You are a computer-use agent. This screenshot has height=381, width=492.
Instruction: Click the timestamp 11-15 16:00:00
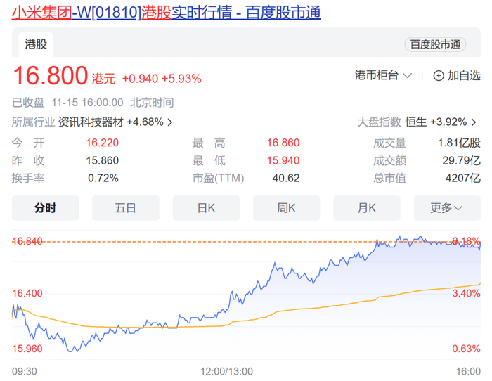coord(87,103)
